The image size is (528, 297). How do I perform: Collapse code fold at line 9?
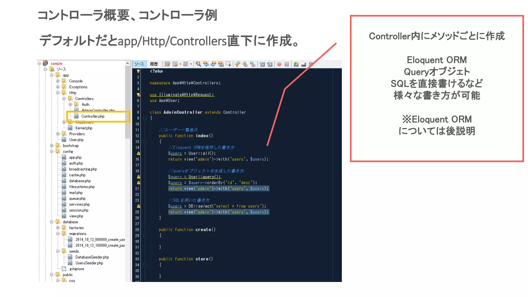click(145, 118)
